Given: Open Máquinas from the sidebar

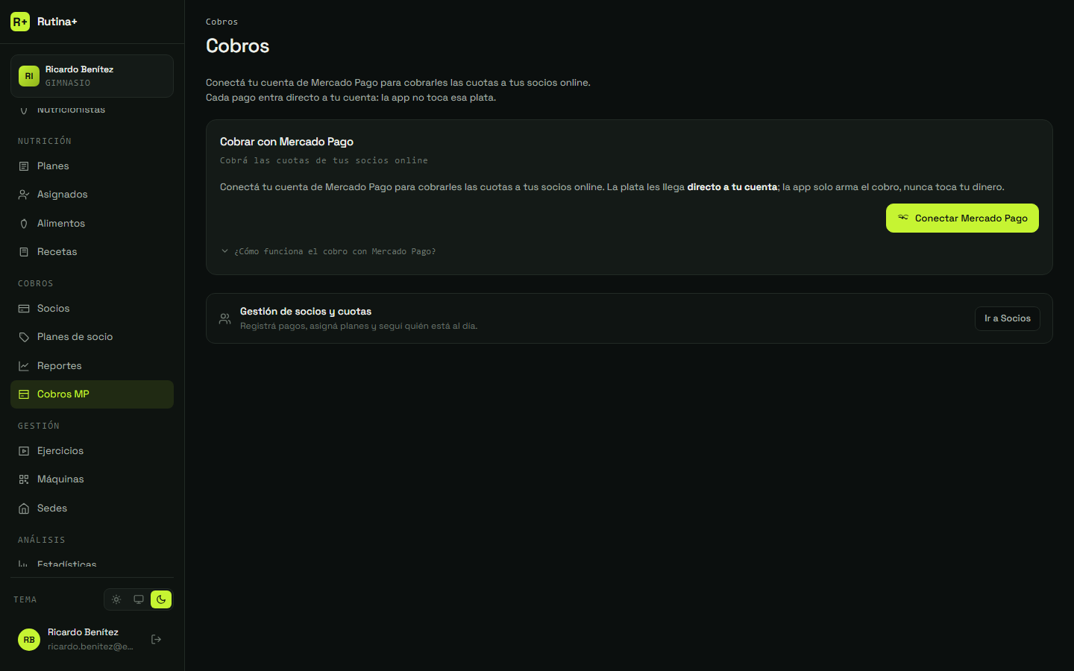Looking at the screenshot, I should point(92,479).
